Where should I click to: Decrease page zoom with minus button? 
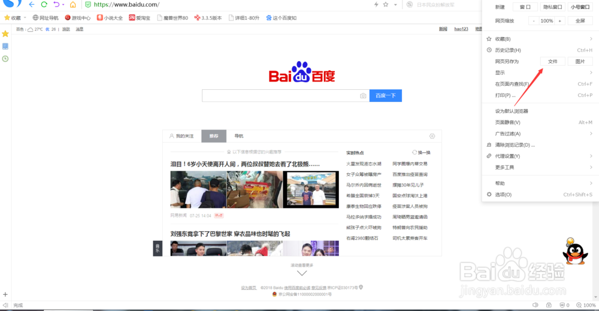pyautogui.click(x=534, y=21)
